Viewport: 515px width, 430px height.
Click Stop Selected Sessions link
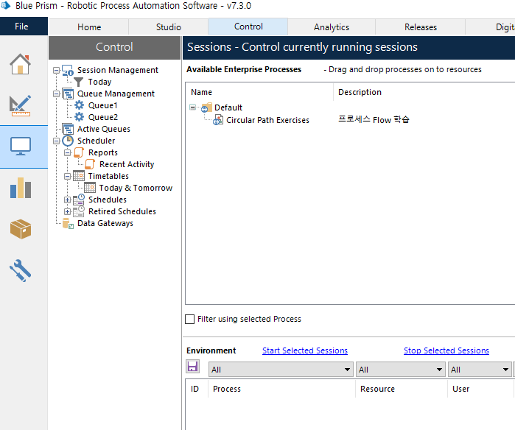[446, 350]
